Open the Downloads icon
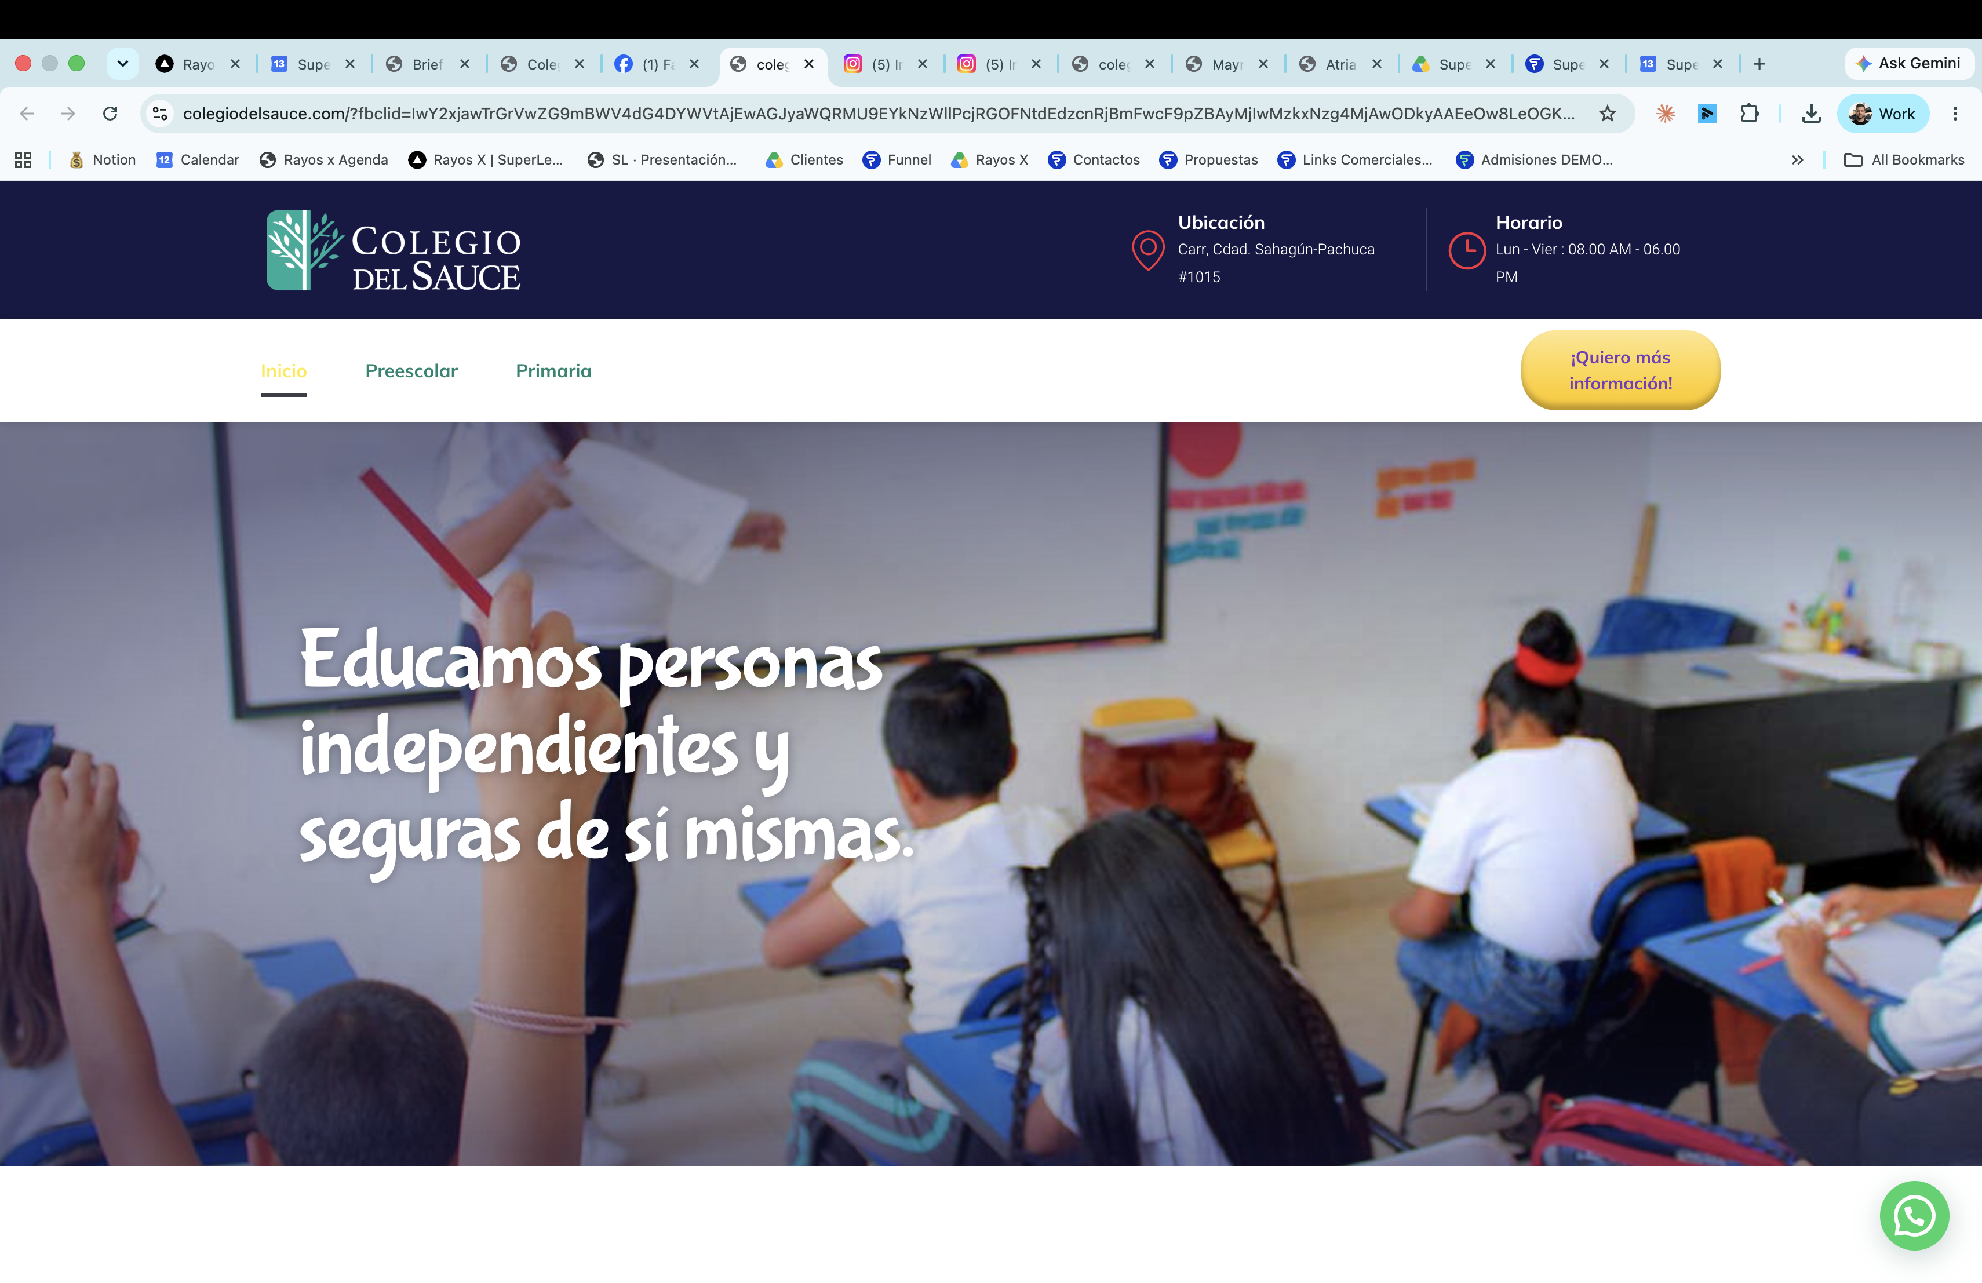 (x=1810, y=113)
